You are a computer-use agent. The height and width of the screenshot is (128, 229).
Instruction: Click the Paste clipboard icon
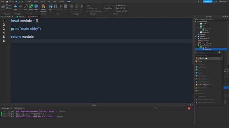[x=3, y=6]
